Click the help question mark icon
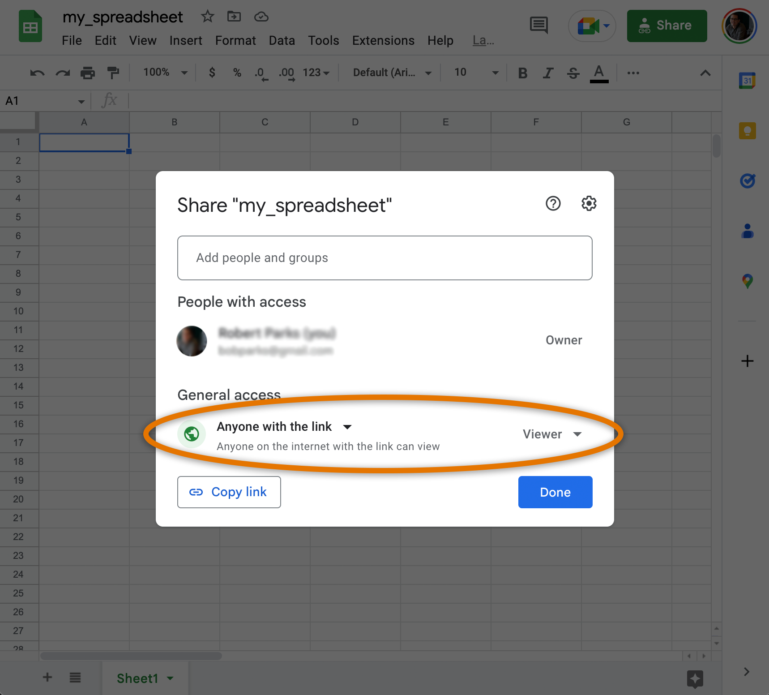The height and width of the screenshot is (695, 769). click(553, 203)
